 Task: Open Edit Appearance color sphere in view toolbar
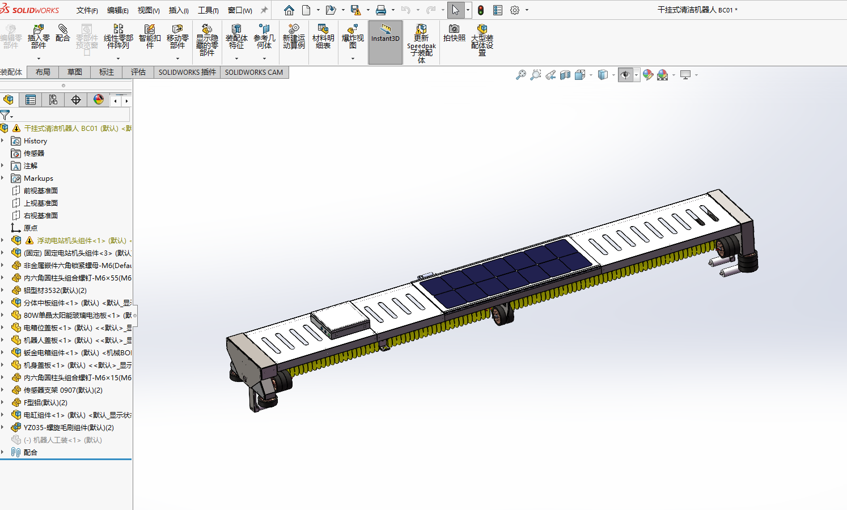[647, 75]
